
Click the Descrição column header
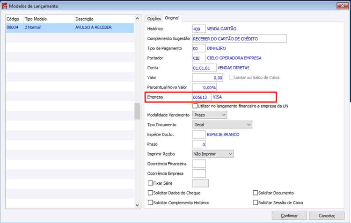pos(103,19)
